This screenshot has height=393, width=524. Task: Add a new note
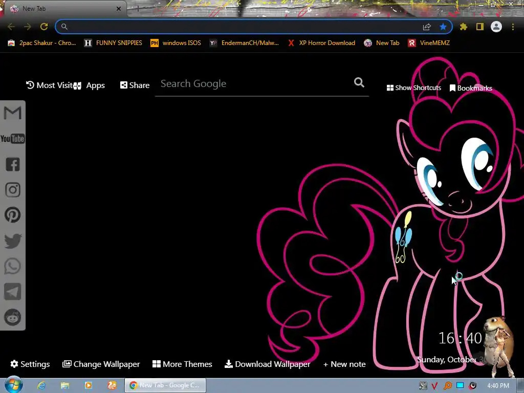pos(344,364)
